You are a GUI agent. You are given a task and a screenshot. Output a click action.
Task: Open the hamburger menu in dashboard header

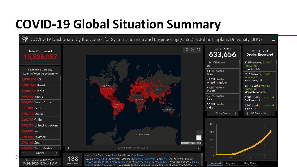click(273, 39)
